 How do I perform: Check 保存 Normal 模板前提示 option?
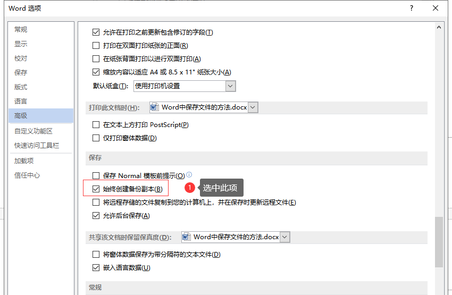coord(96,175)
